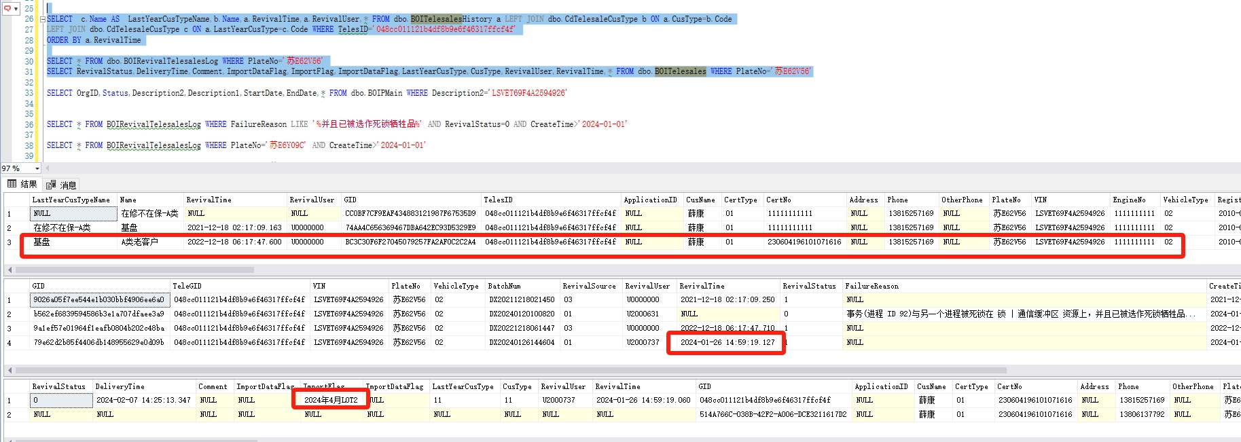Screen dimensions: 1241x442
Task: Click the cell containing 2024年4月LOT2
Action: pos(331,400)
